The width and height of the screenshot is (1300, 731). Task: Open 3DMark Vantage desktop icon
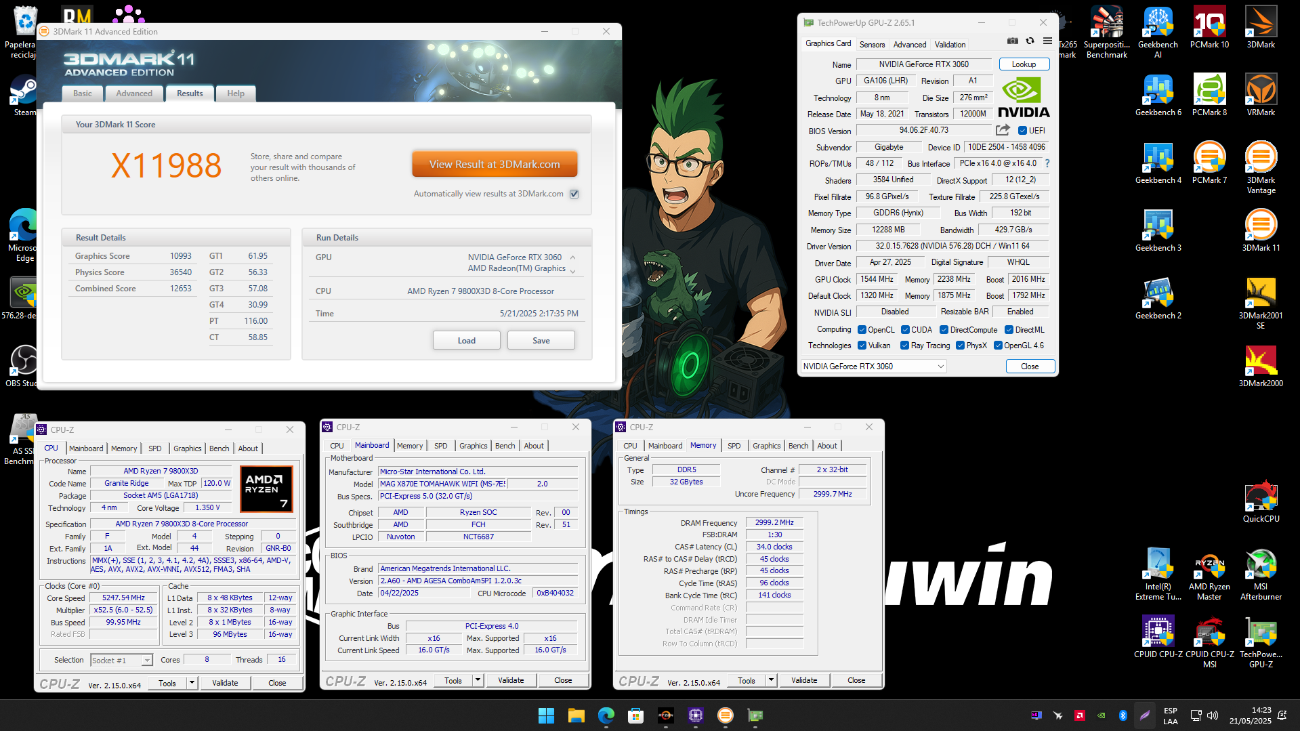pyautogui.click(x=1261, y=167)
